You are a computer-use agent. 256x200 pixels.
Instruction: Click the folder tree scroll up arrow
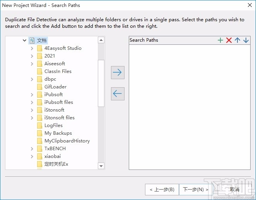pos(101,40)
